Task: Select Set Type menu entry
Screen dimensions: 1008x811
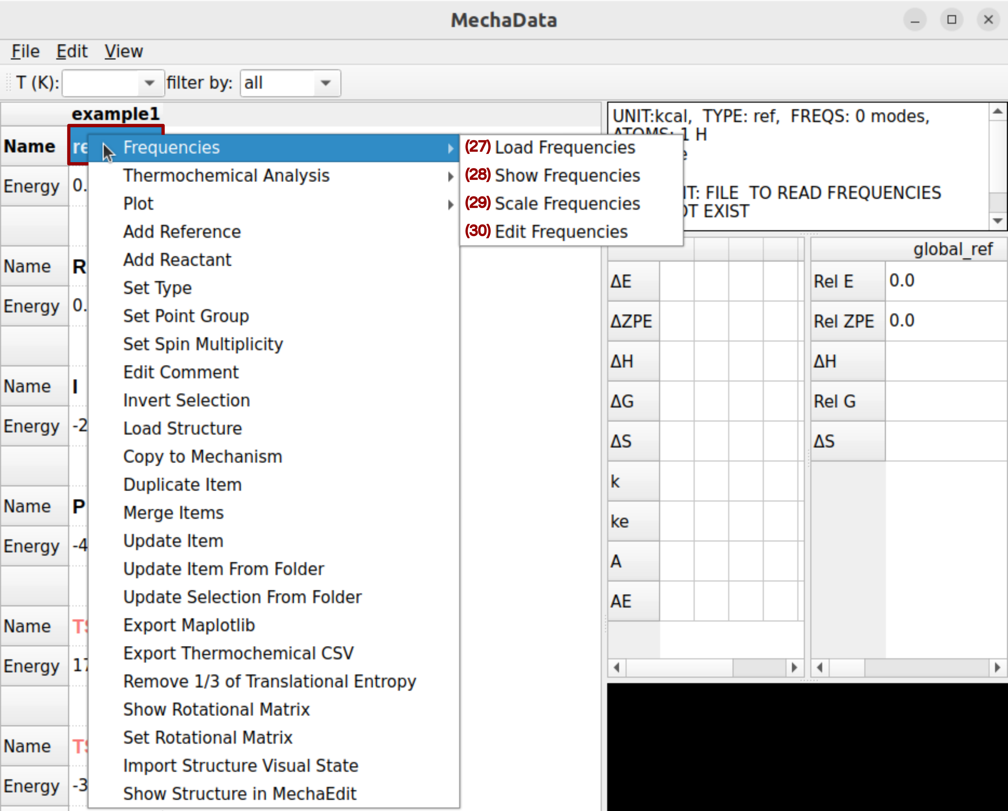Action: 273,288
